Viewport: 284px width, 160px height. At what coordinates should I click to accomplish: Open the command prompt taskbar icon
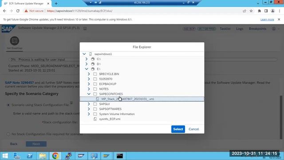point(119,156)
